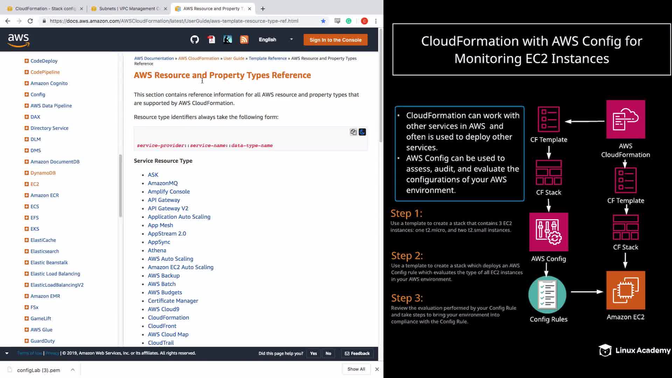
Task: Click the RSS feed icon
Action: click(244, 40)
